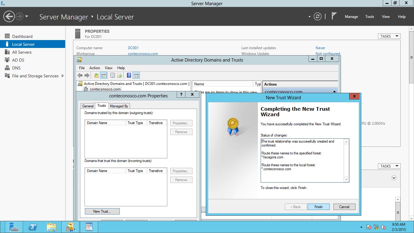The height and width of the screenshot is (233, 414).
Task: Toggle the Show/Hide Action Pane icon
Action: coord(137,75)
